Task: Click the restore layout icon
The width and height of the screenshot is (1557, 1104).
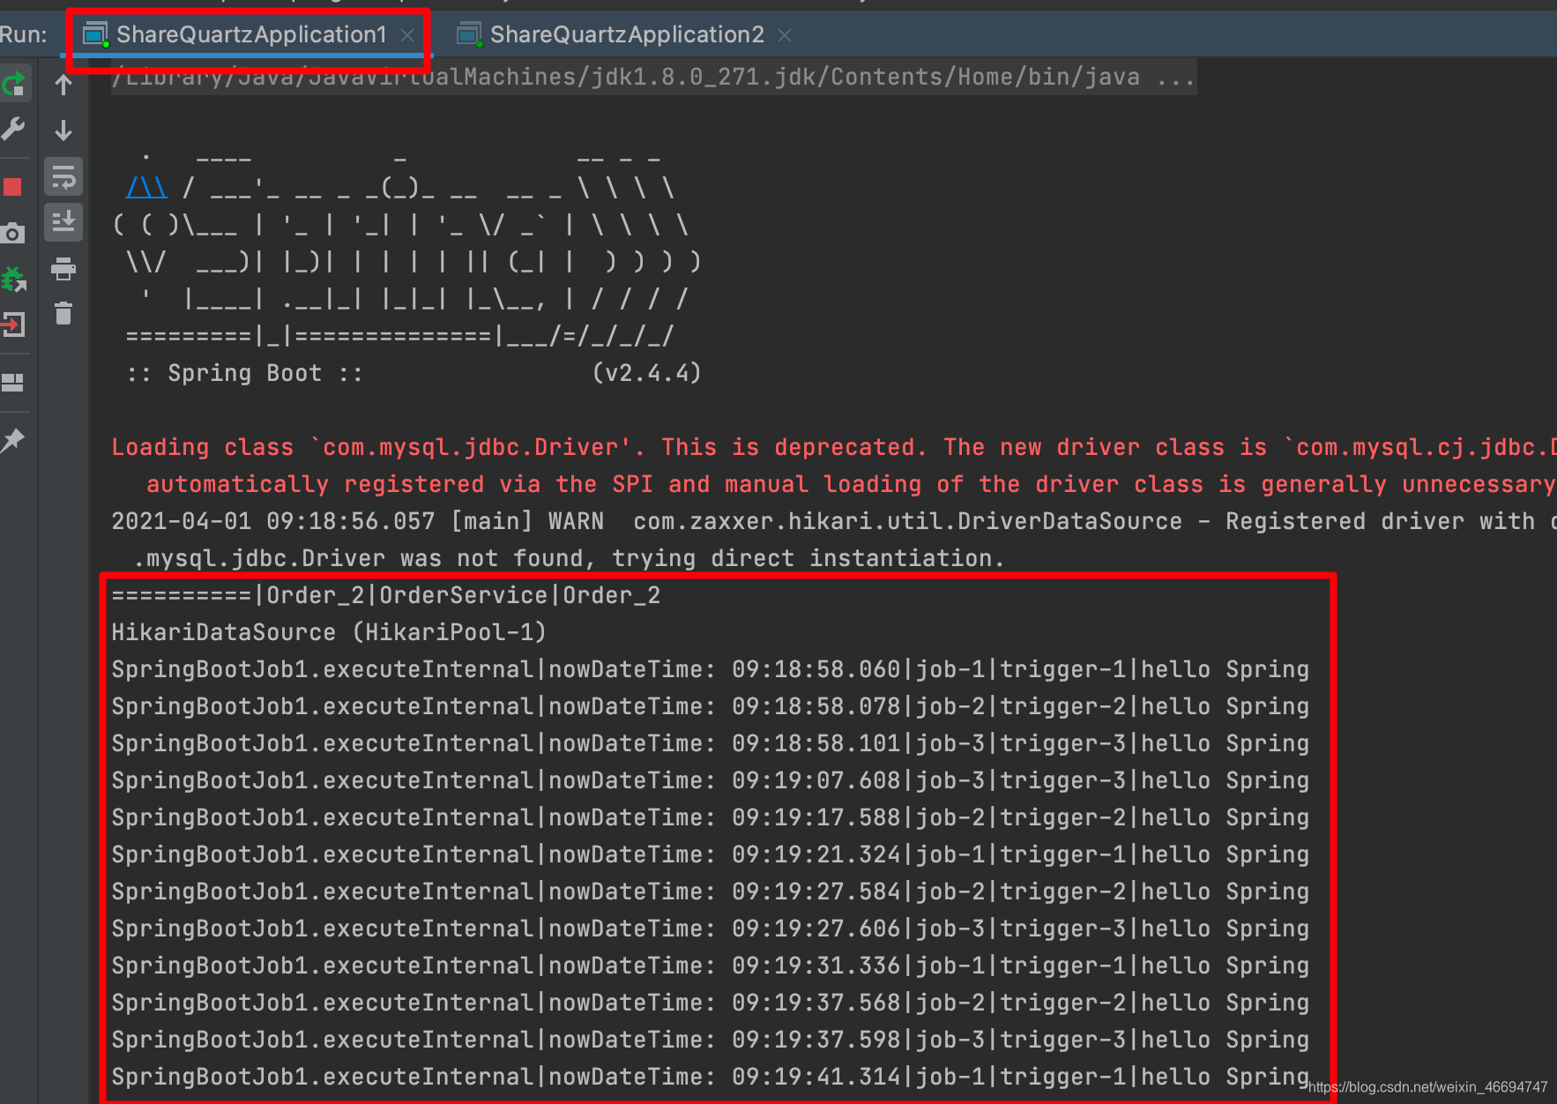Action: [12, 383]
